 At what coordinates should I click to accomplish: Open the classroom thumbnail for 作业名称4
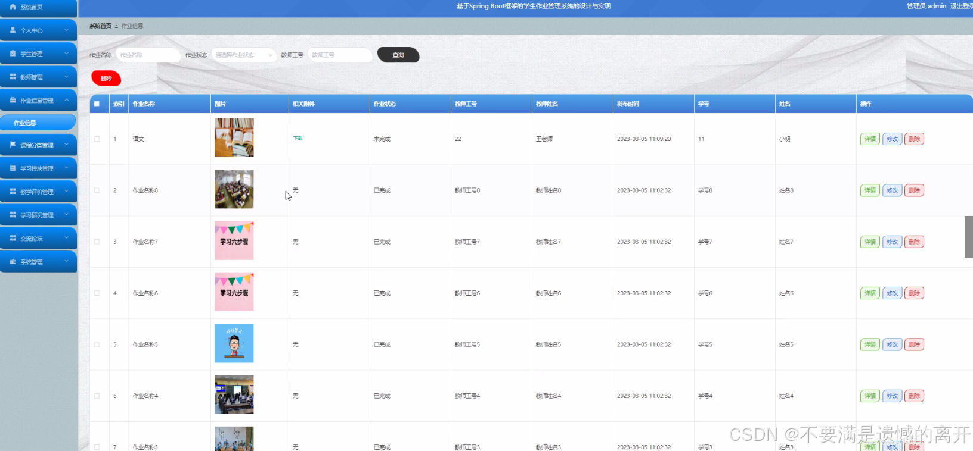(x=234, y=394)
